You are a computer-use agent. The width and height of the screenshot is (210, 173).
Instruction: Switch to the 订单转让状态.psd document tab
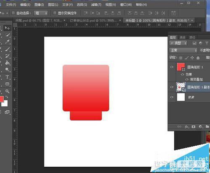[x=93, y=21]
